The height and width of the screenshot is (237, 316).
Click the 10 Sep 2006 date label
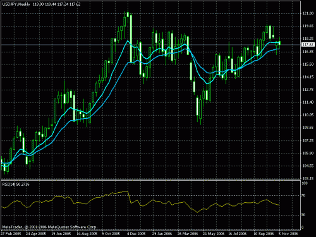264,234
